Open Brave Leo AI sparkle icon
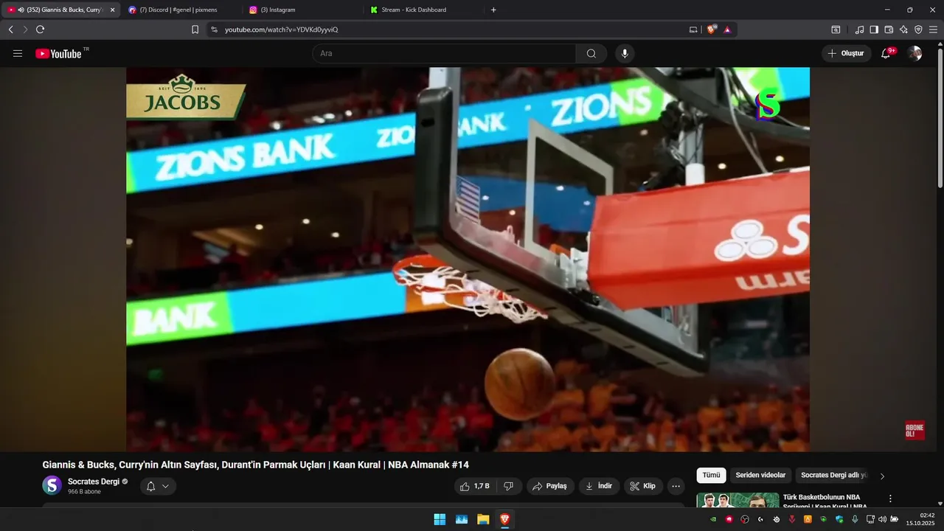 903,29
